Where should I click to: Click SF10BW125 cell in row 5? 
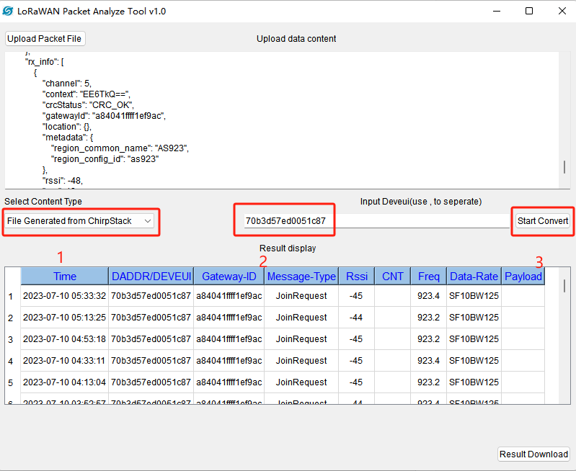pyautogui.click(x=474, y=382)
